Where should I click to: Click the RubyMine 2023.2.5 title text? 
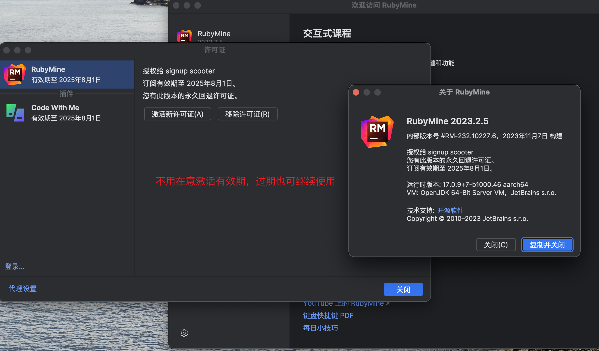coord(447,121)
